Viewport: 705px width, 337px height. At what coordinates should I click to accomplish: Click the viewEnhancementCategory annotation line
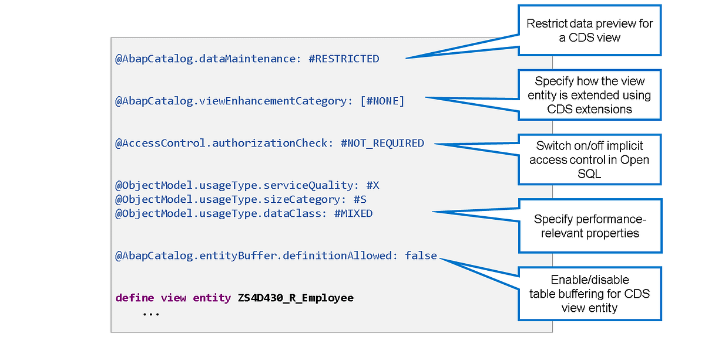(260, 101)
